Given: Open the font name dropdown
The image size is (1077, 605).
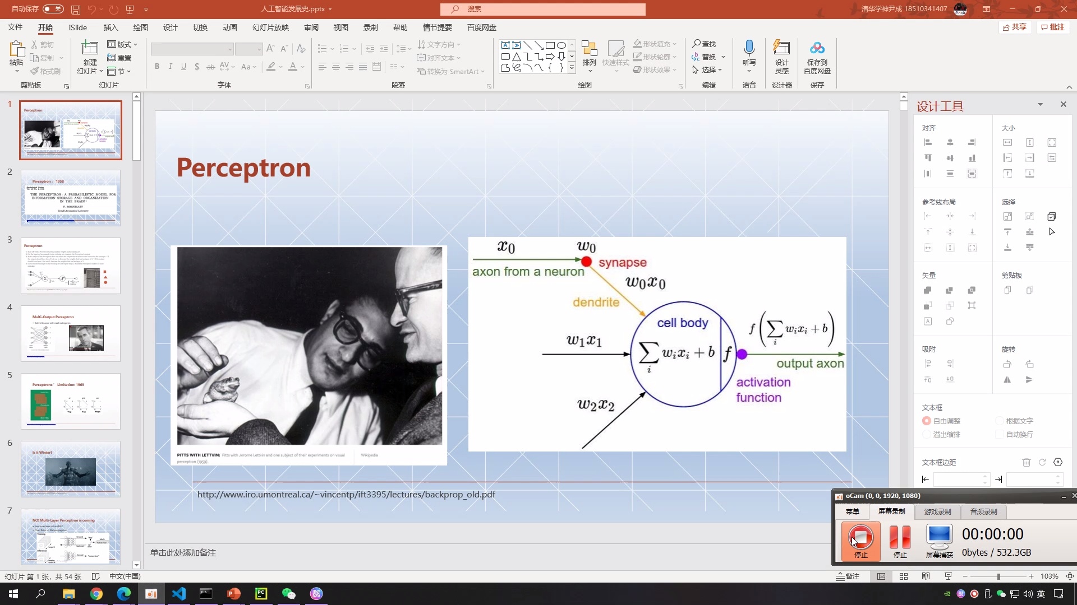Looking at the screenshot, I should [229, 49].
